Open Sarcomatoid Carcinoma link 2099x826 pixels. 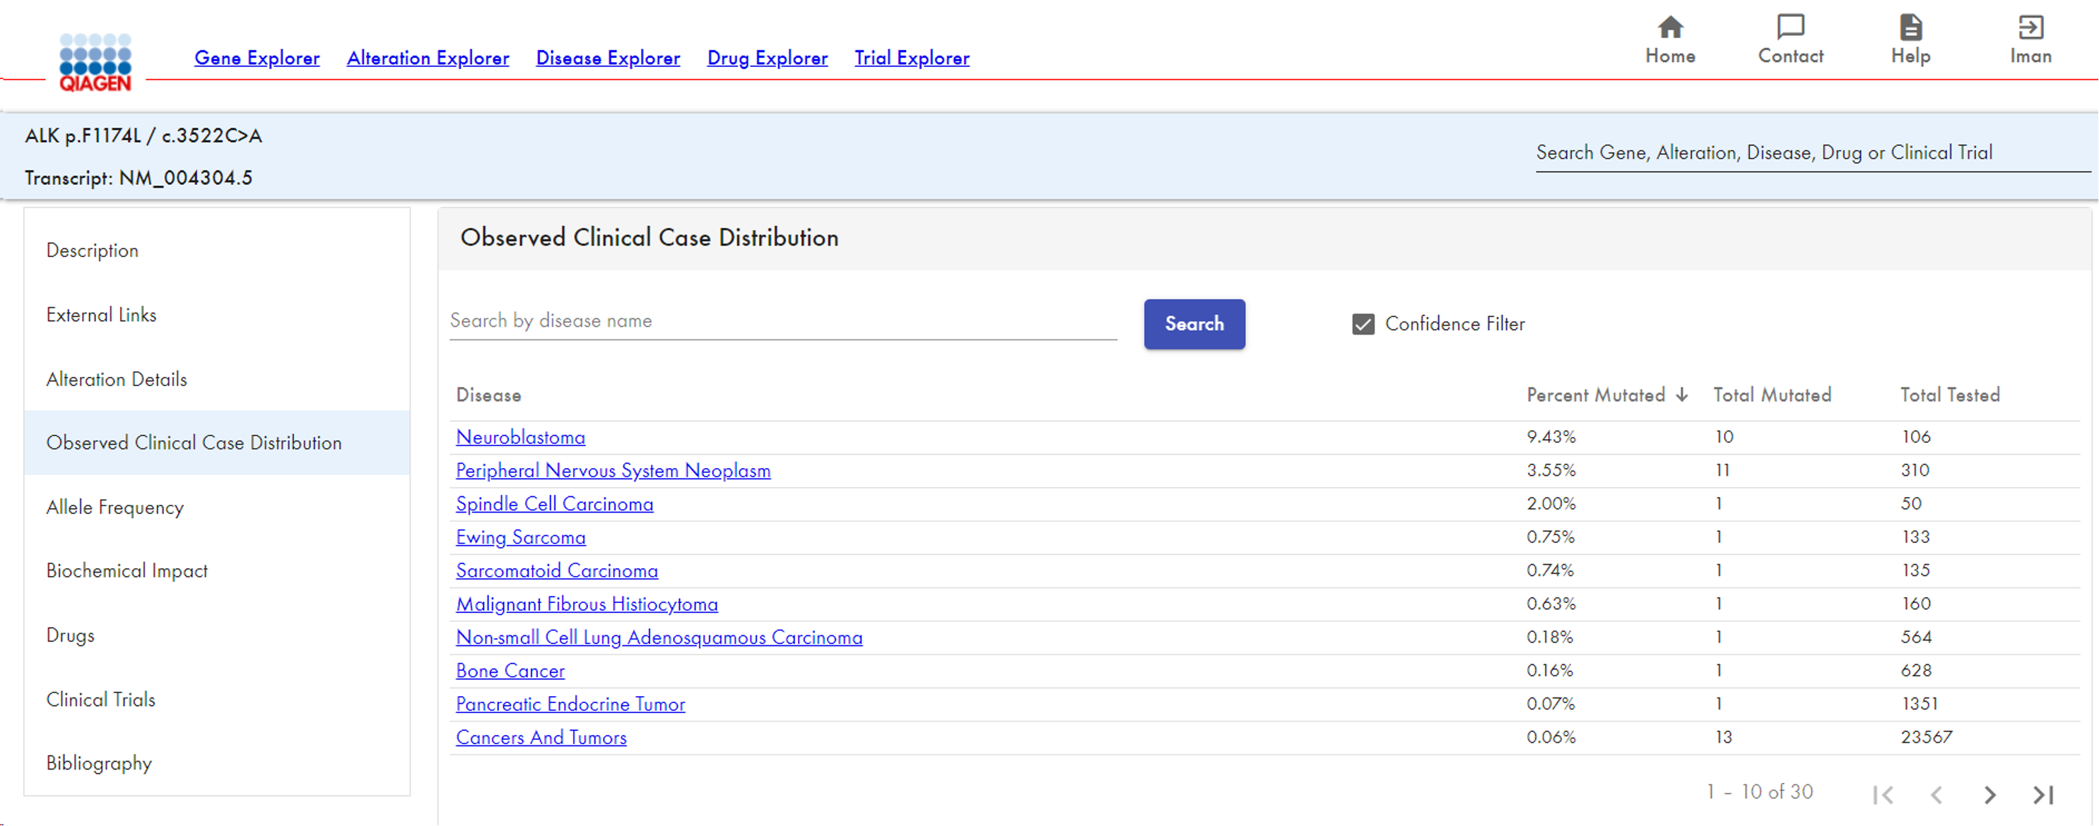click(x=556, y=570)
